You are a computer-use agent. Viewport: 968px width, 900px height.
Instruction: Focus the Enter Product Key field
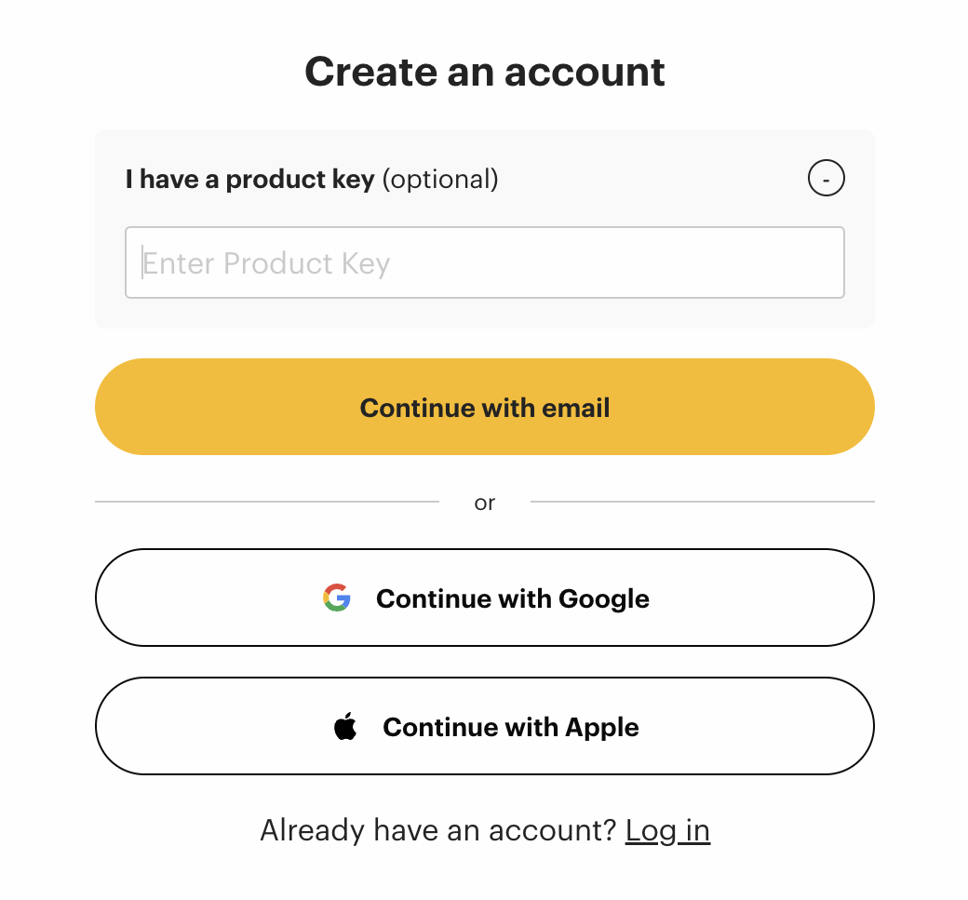coord(484,262)
